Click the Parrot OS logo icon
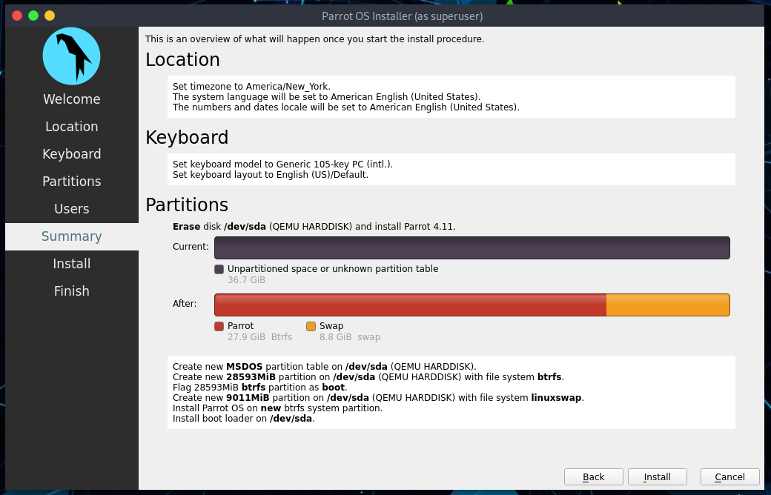 click(72, 56)
